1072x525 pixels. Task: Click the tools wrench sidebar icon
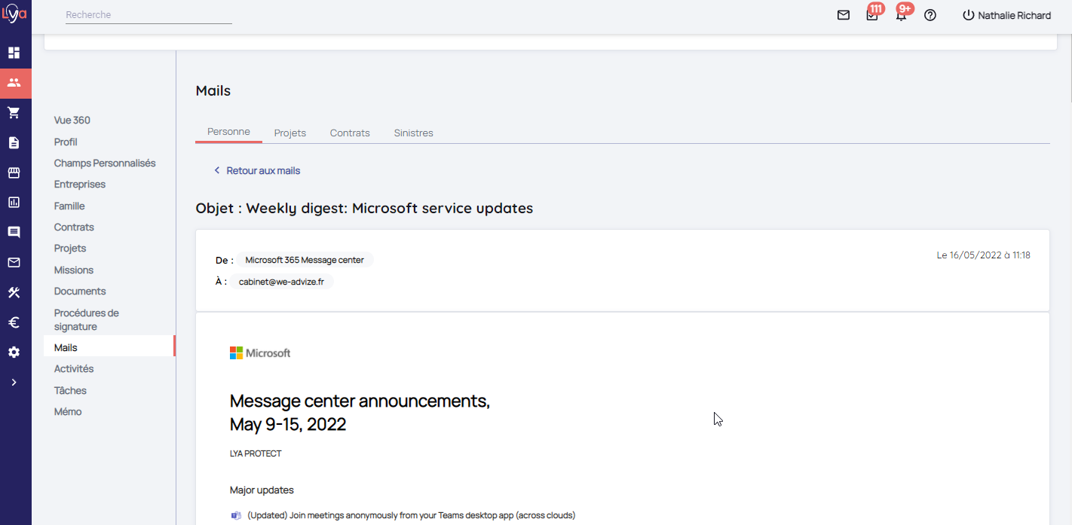click(14, 292)
